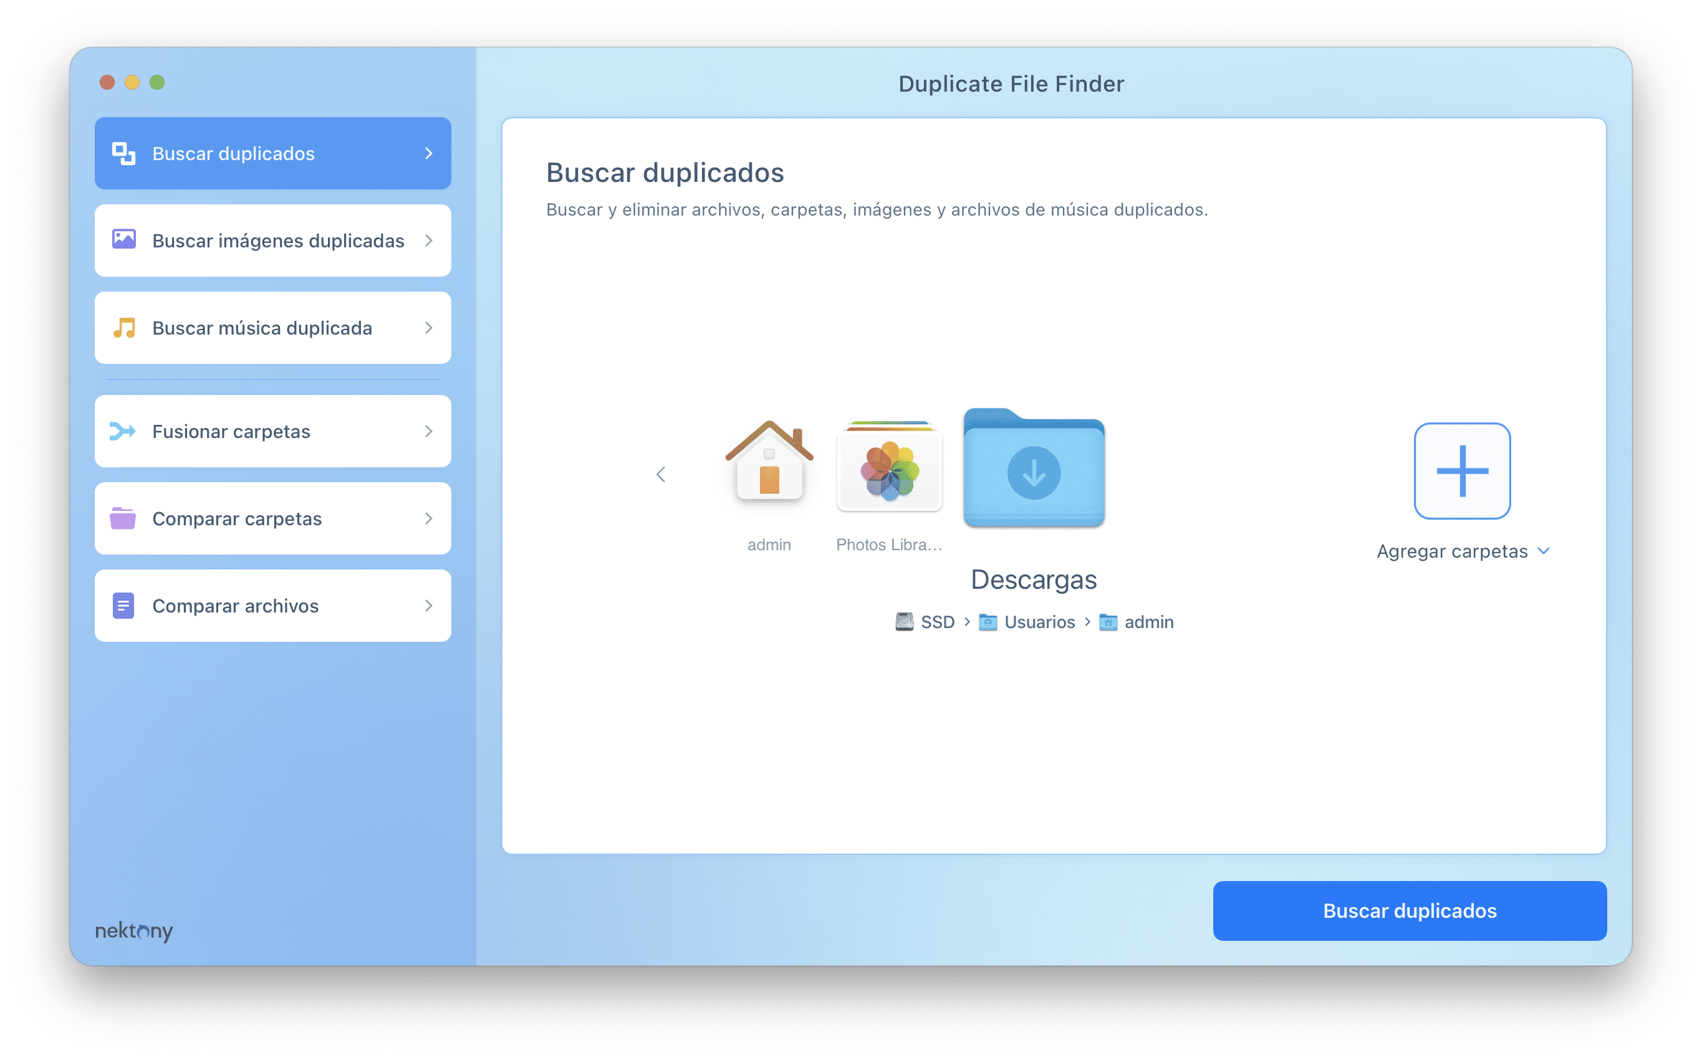The height and width of the screenshot is (1058, 1702).
Task: Click the Photos Libra… label
Action: click(889, 545)
